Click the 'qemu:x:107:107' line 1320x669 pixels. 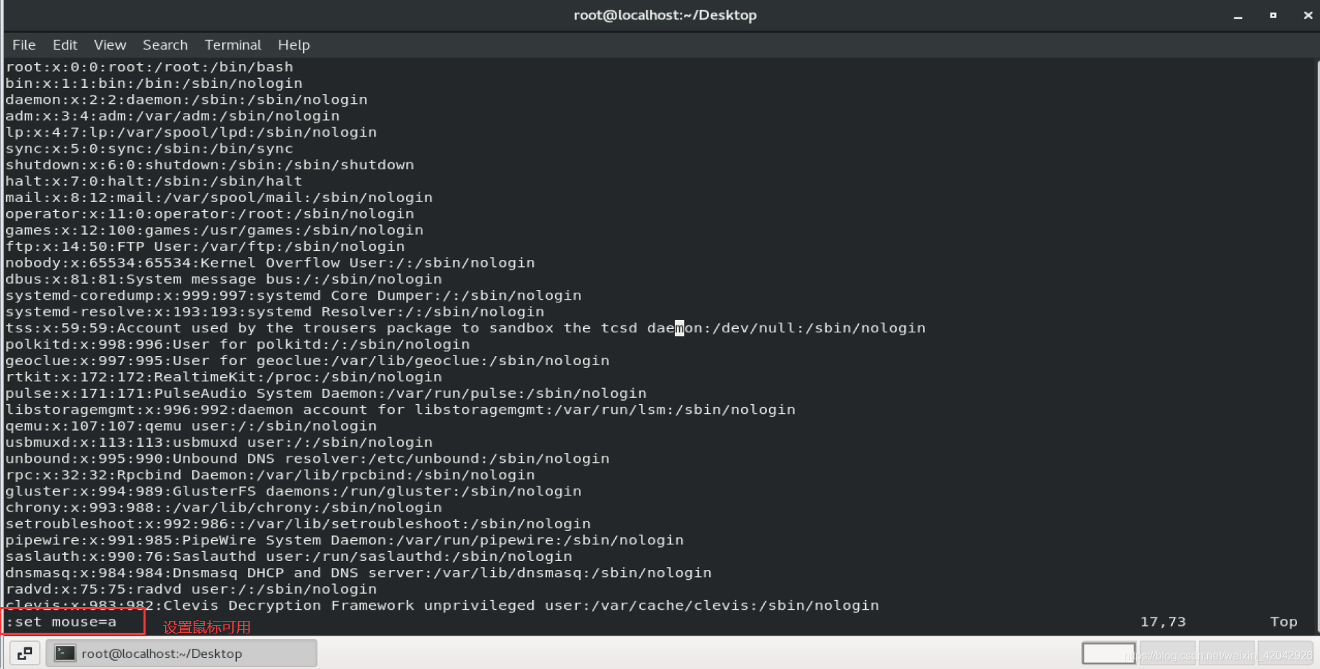tap(191, 426)
